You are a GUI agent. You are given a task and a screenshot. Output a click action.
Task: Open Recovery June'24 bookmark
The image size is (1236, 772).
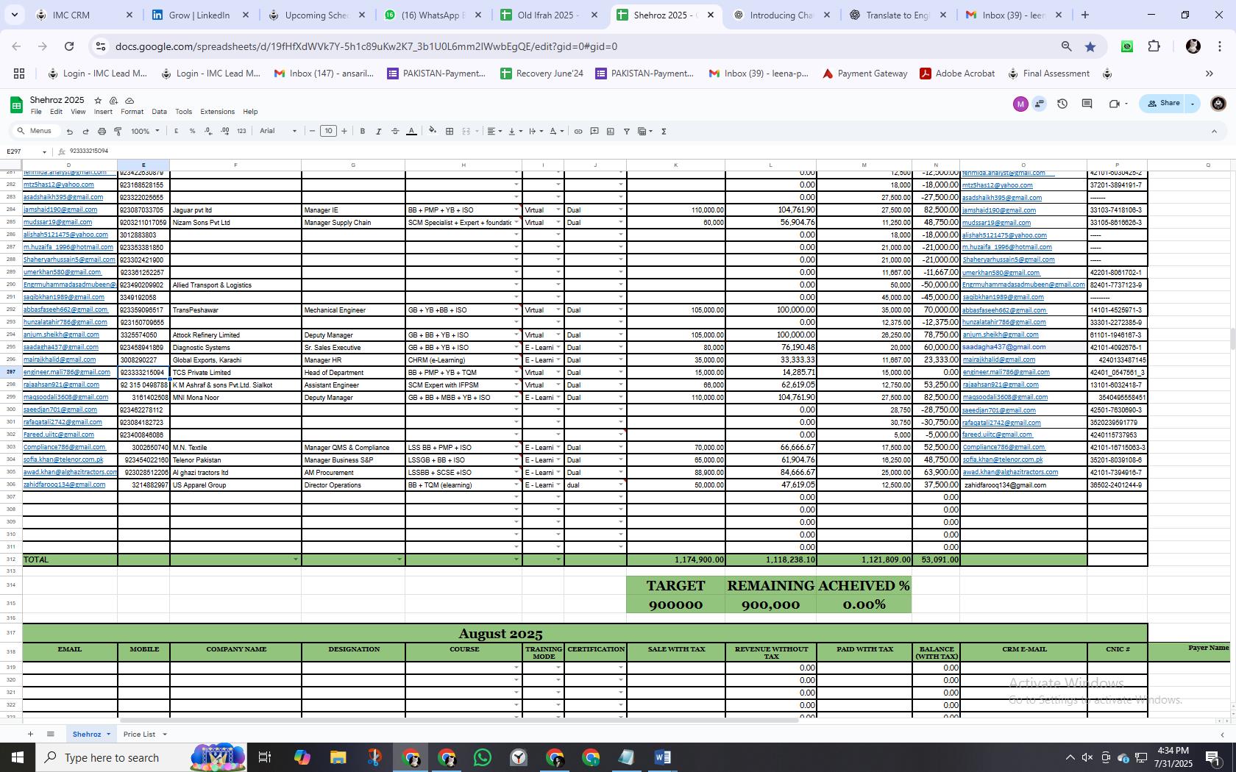(541, 74)
